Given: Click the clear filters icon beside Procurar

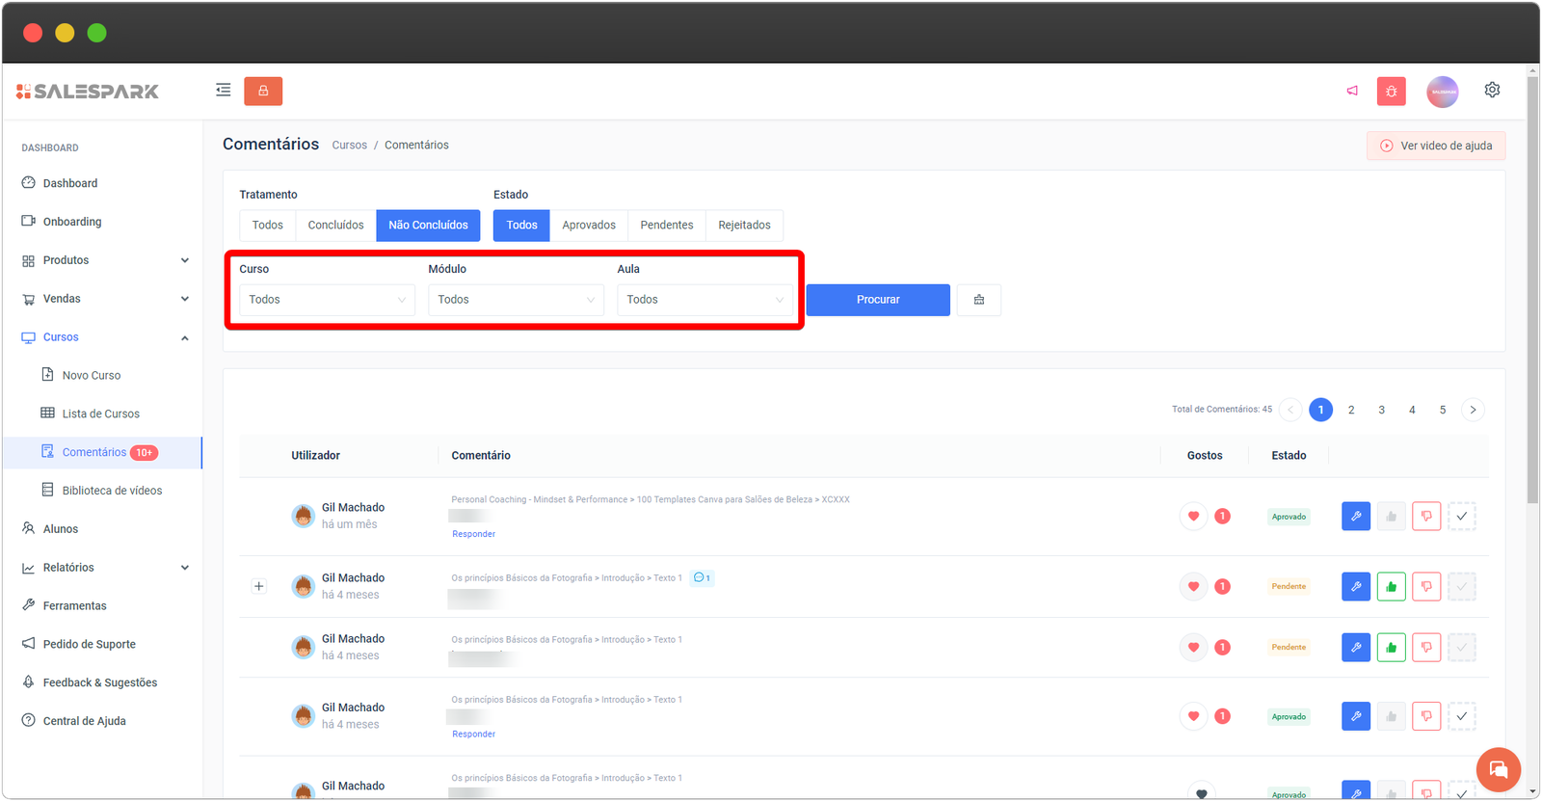Looking at the screenshot, I should click(978, 300).
